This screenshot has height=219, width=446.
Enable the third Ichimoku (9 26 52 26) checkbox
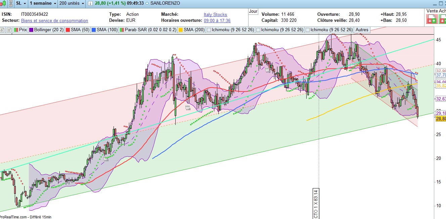(x=308, y=30)
